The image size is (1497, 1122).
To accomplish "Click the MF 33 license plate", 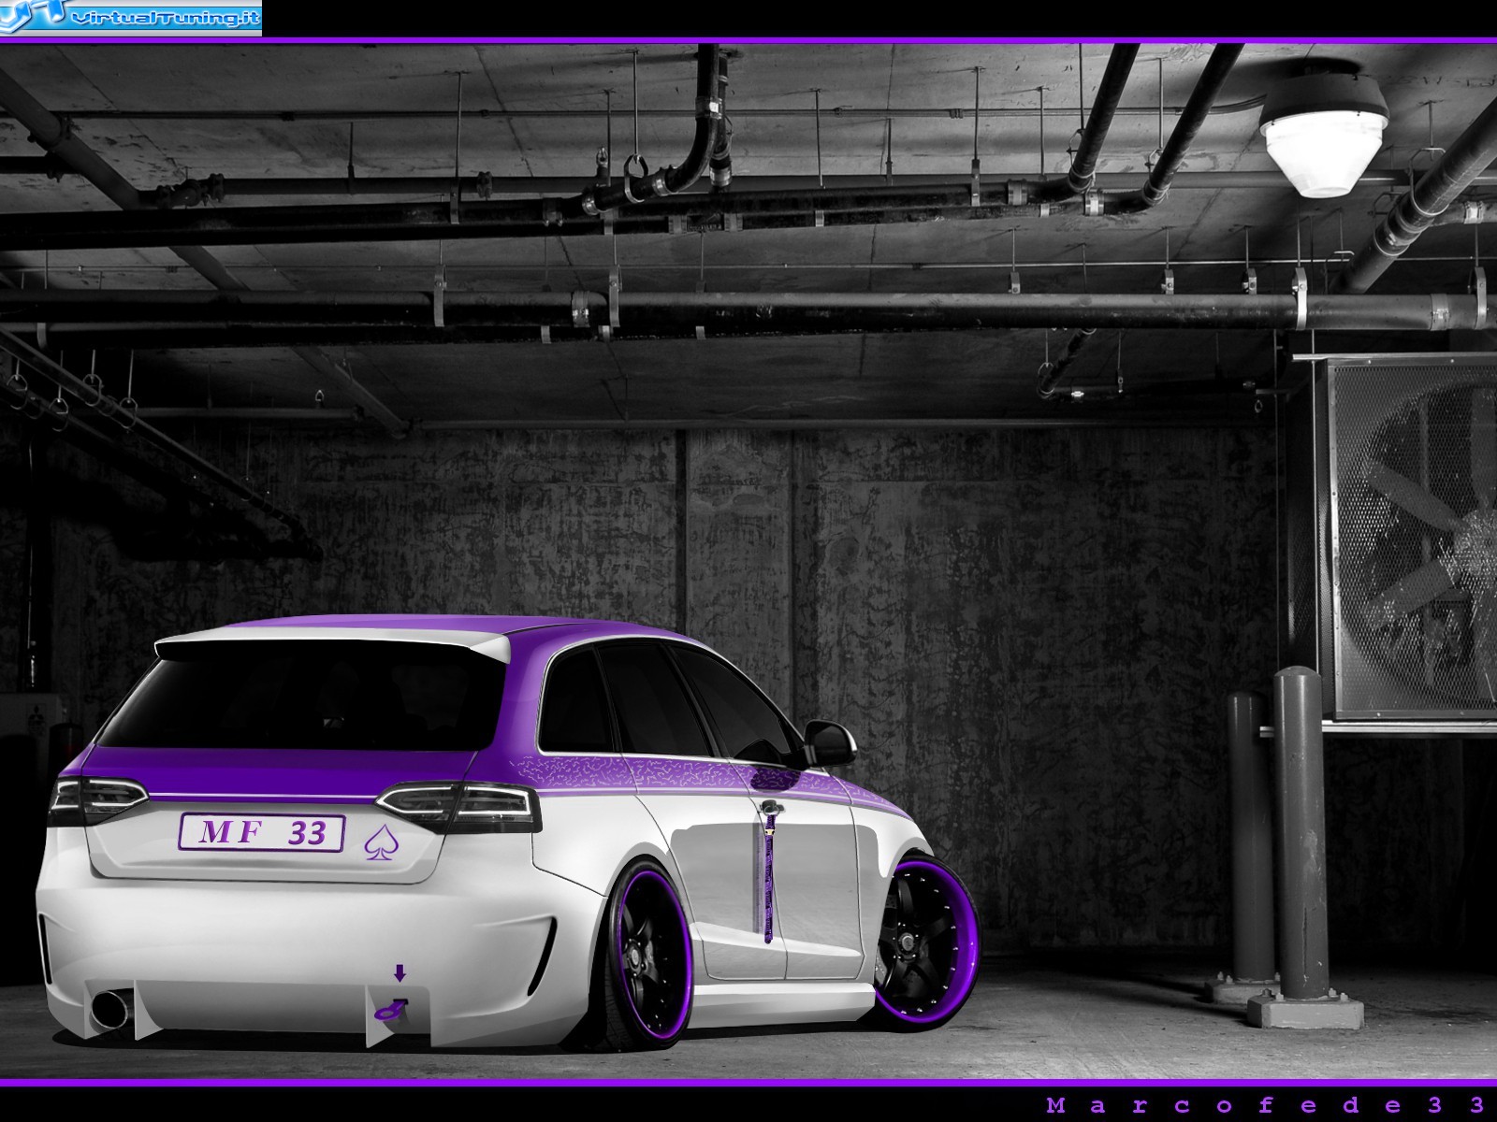I will click(261, 832).
